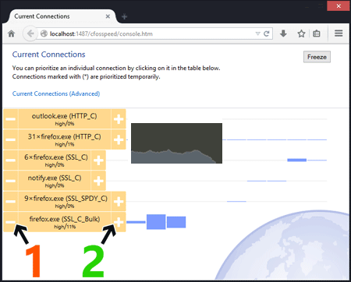This screenshot has width=351, height=282.
Task: Reload the page with refresh icon
Action: pos(267,33)
